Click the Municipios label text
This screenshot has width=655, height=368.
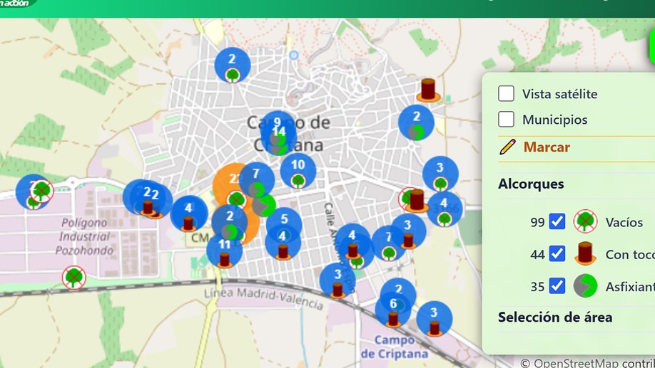[x=554, y=120]
